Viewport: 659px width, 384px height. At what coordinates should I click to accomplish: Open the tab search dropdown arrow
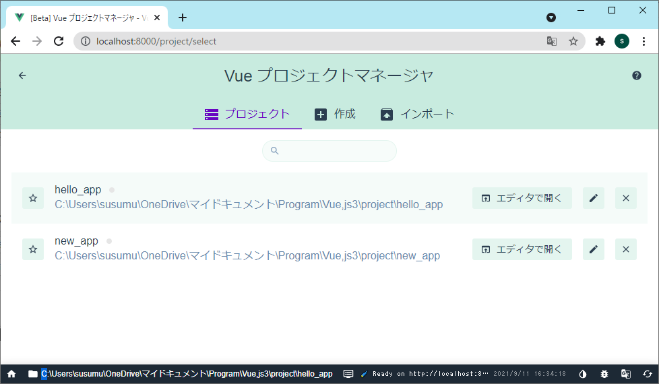(x=551, y=18)
